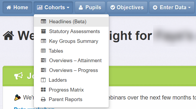
Task: Click the Key Groups Summary icon
Action: point(43,41)
